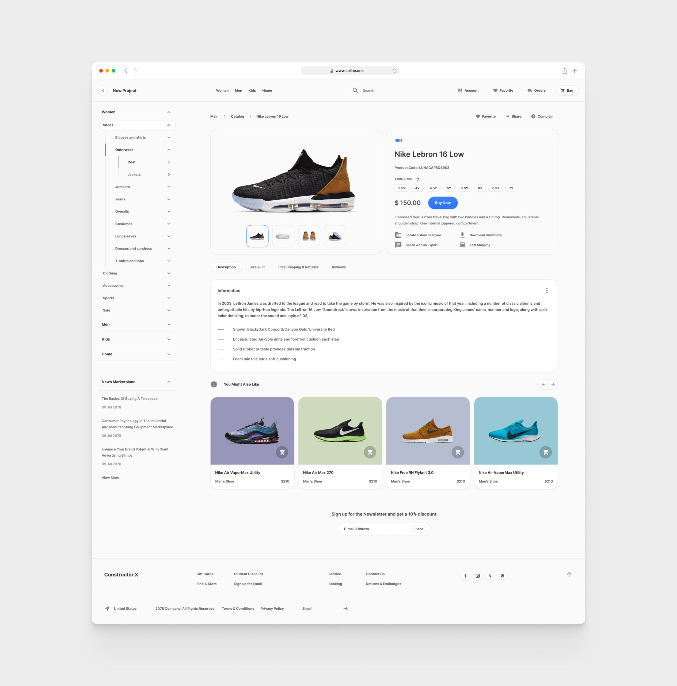Open the Reviews tab
This screenshot has width=677, height=686.
(339, 267)
